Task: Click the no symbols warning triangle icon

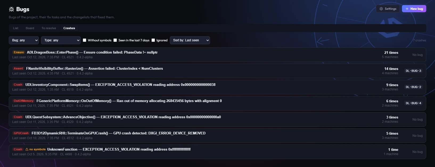Action: pyautogui.click(x=27, y=149)
